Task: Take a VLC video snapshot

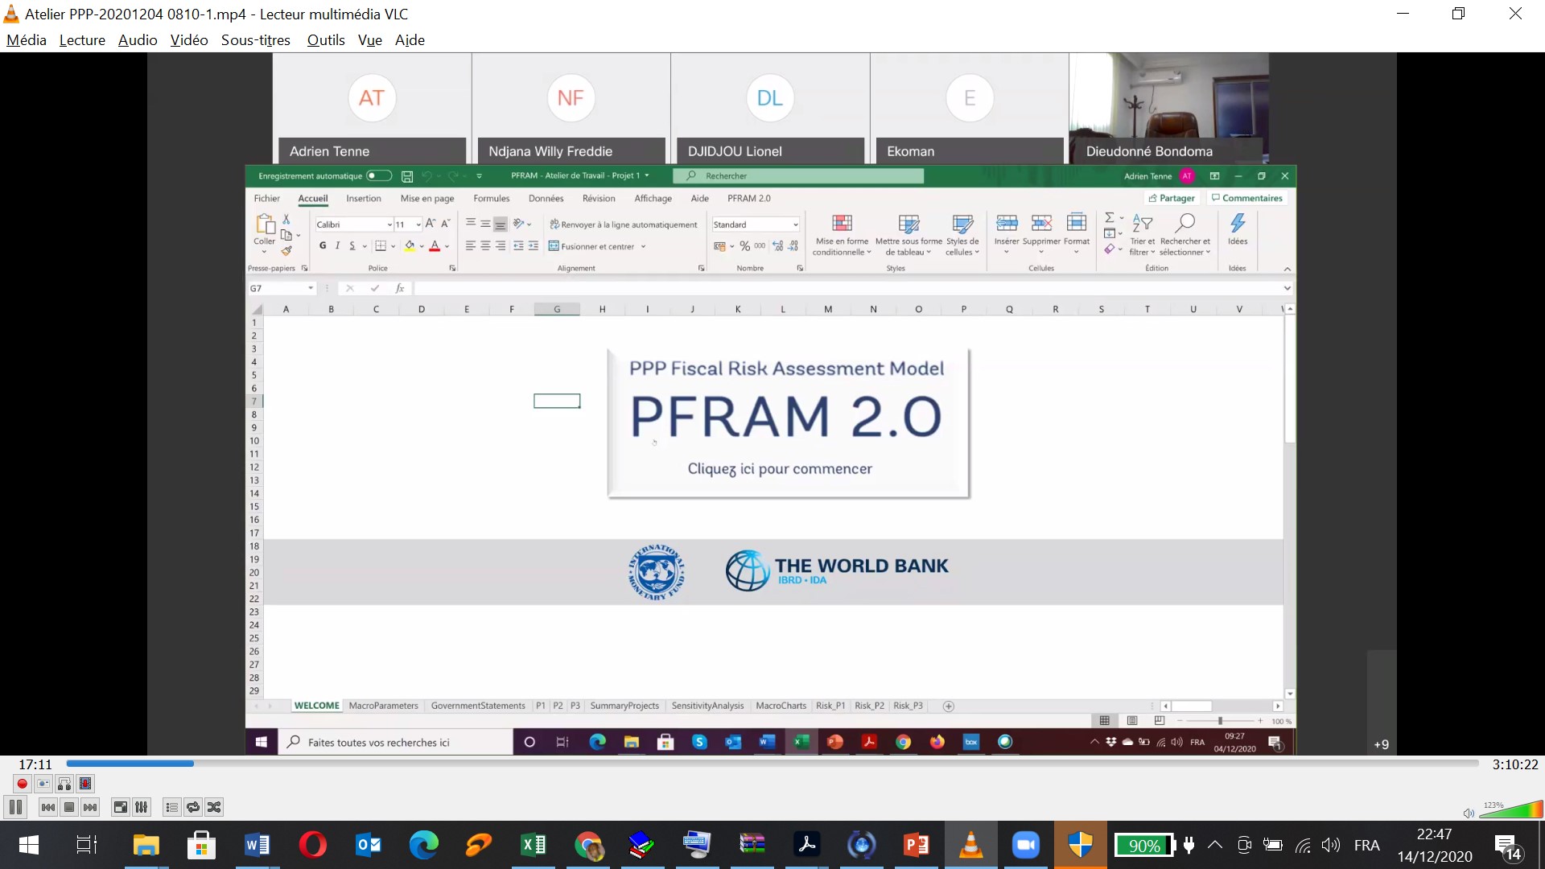Action: point(43,784)
